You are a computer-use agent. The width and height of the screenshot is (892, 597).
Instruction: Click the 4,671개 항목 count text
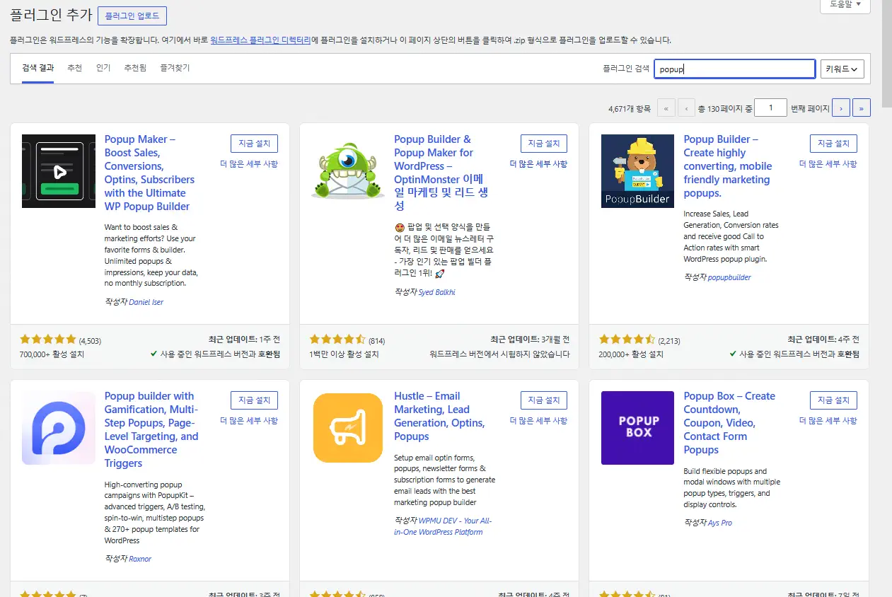click(x=629, y=109)
